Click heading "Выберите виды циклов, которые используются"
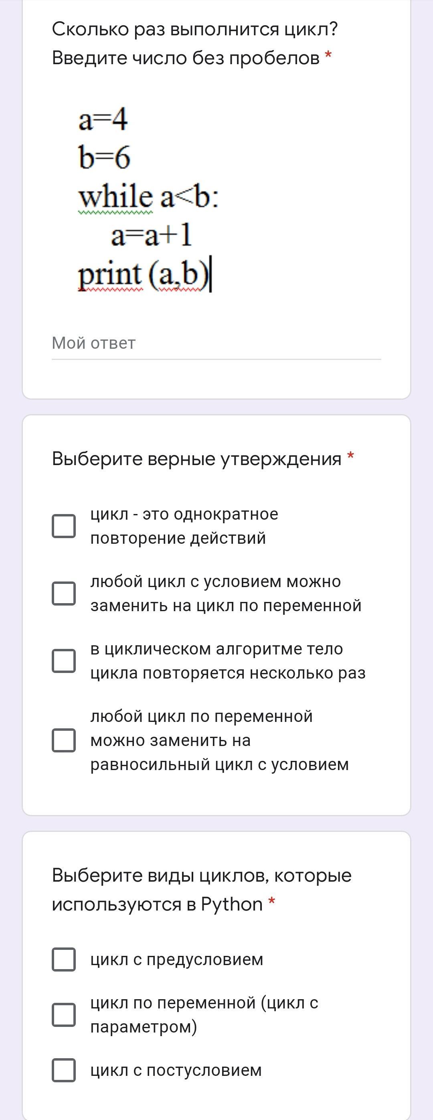 pos(202,875)
